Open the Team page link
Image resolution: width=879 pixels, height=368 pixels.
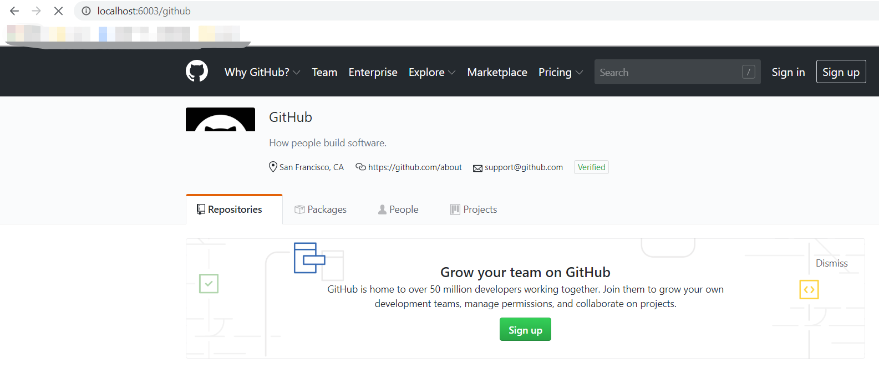click(x=324, y=72)
